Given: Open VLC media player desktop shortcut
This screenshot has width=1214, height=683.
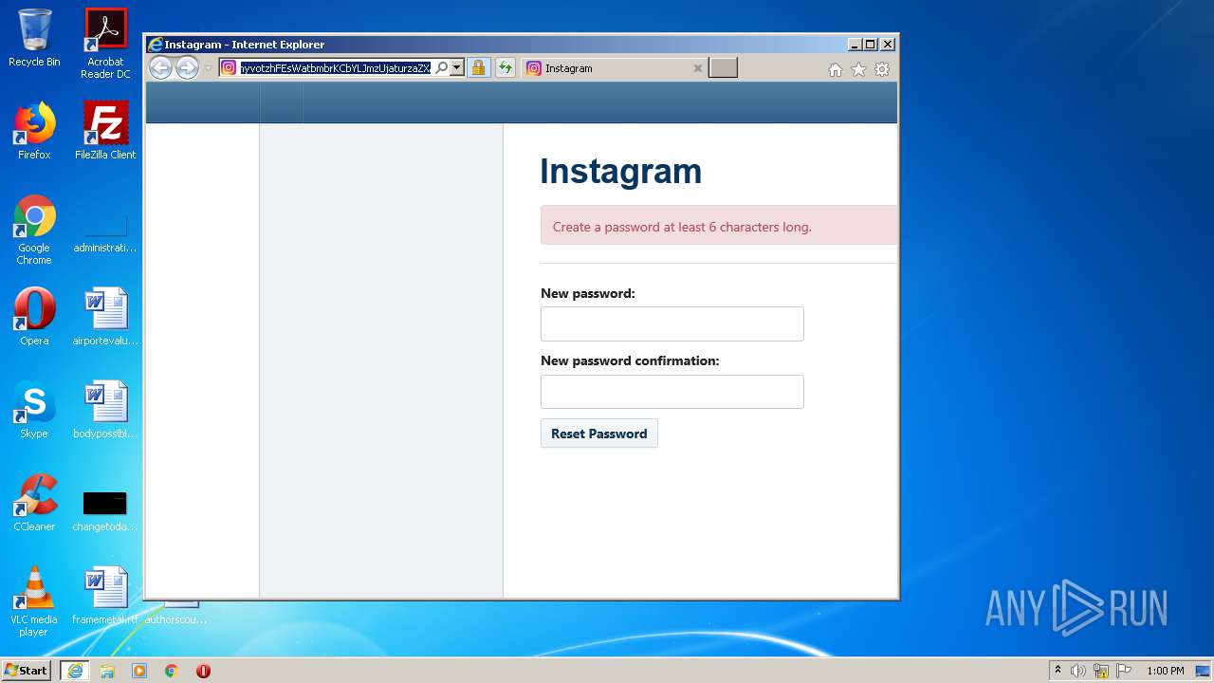Looking at the screenshot, I should (34, 602).
